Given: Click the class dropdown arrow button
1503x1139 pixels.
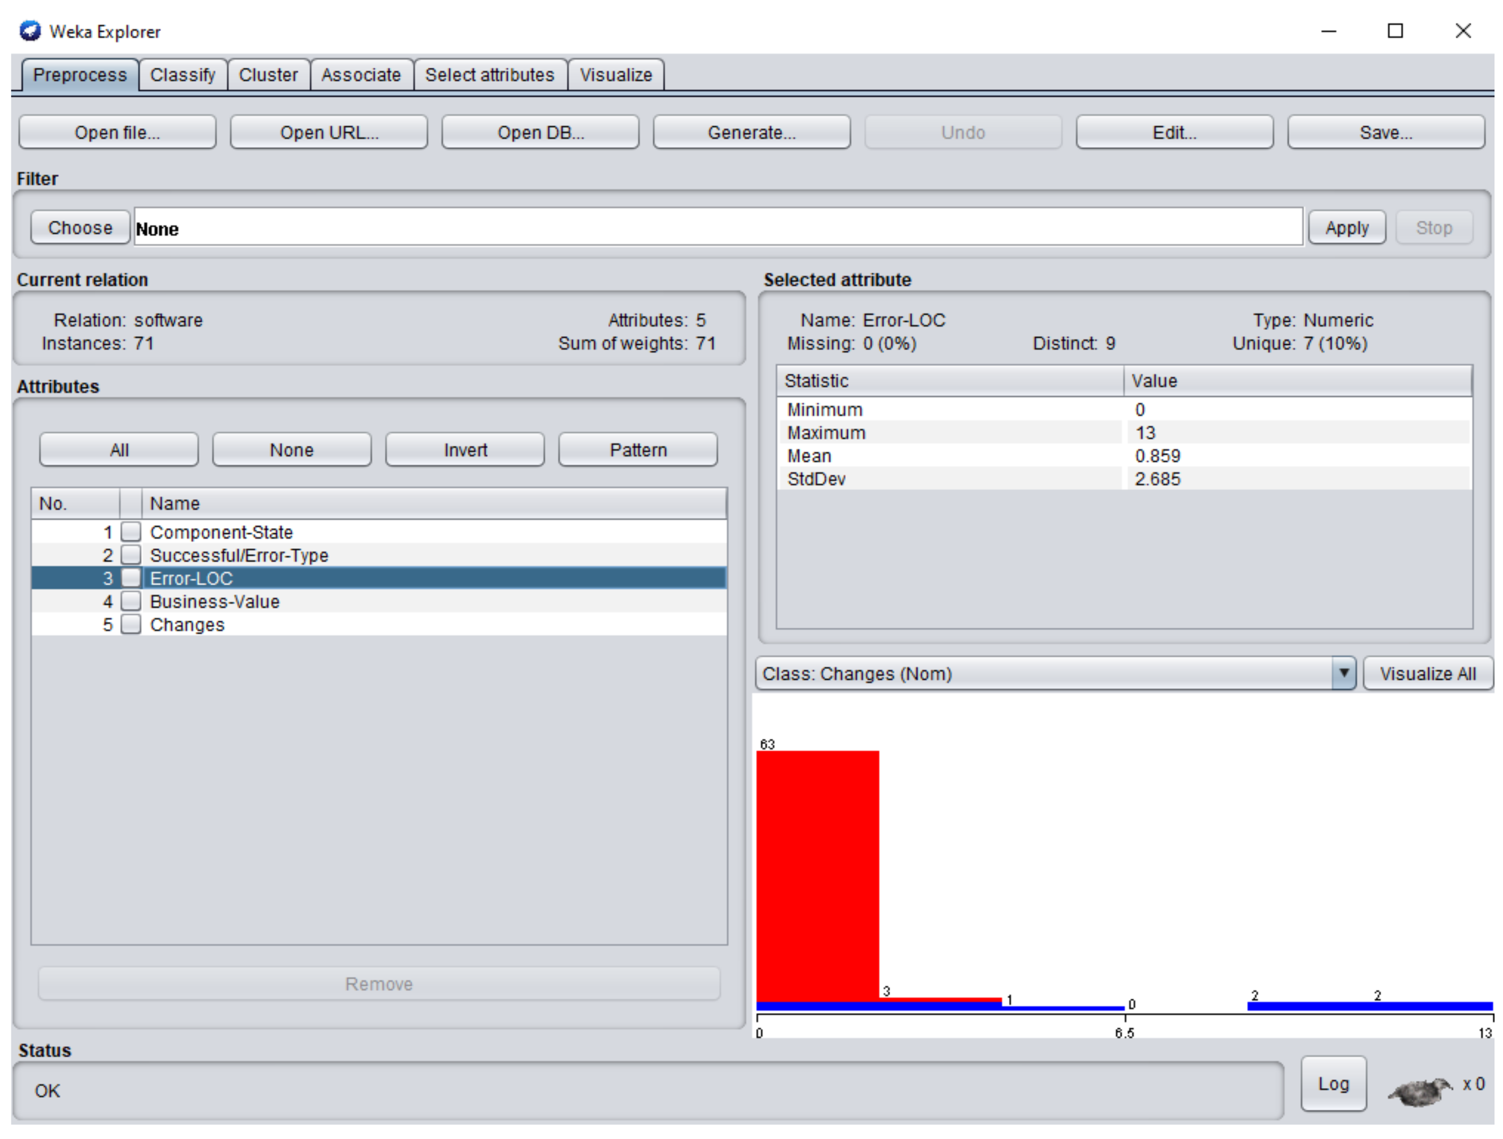Looking at the screenshot, I should pyautogui.click(x=1343, y=673).
